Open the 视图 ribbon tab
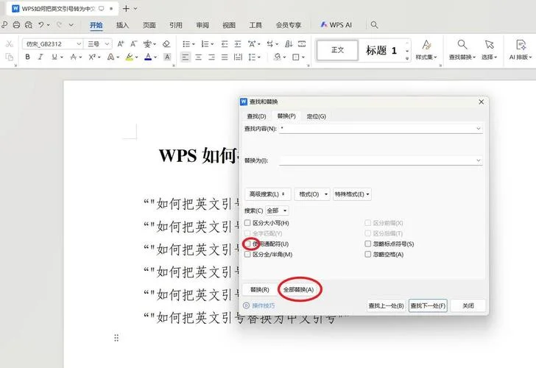536x368 pixels. 229,25
